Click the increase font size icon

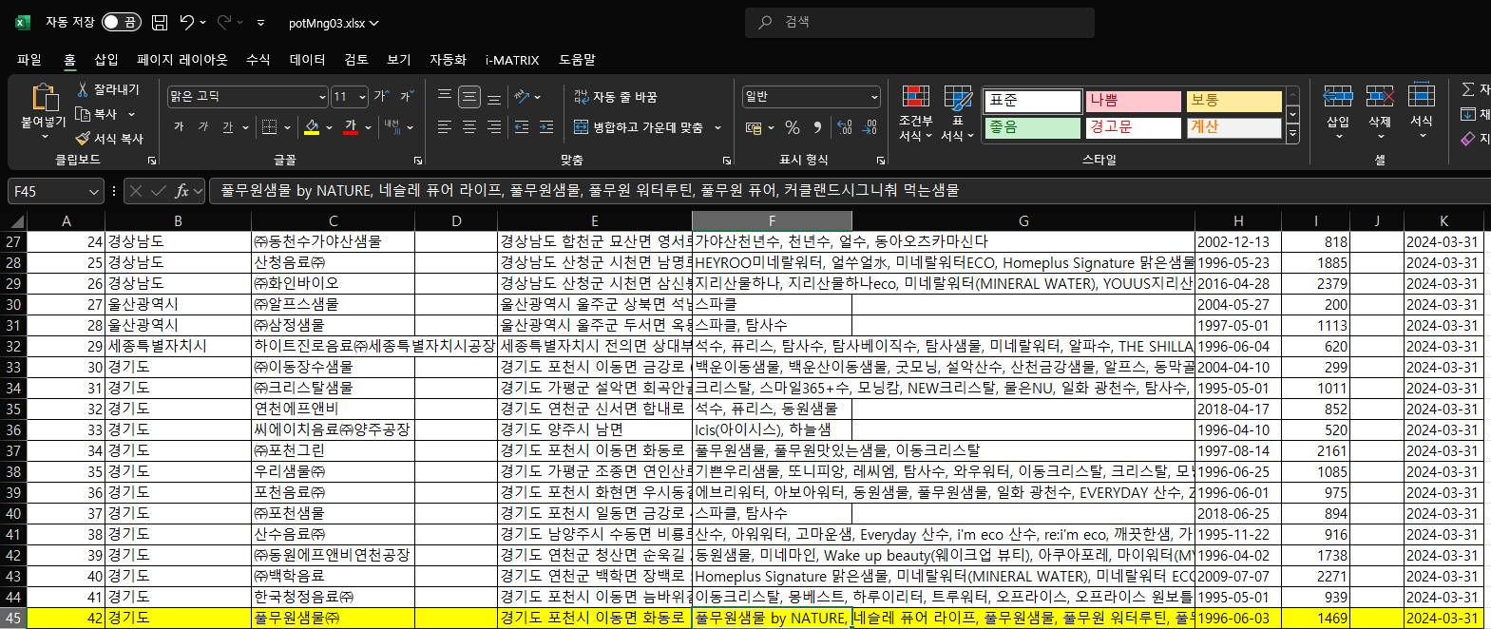click(381, 97)
